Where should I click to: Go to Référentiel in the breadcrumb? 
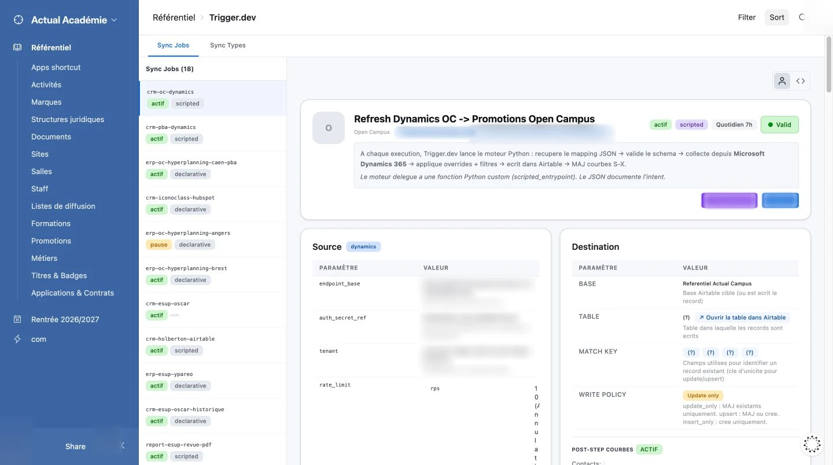(x=174, y=17)
